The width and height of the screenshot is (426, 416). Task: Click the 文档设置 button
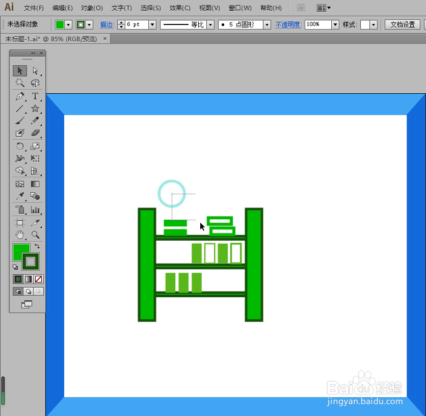pos(403,24)
